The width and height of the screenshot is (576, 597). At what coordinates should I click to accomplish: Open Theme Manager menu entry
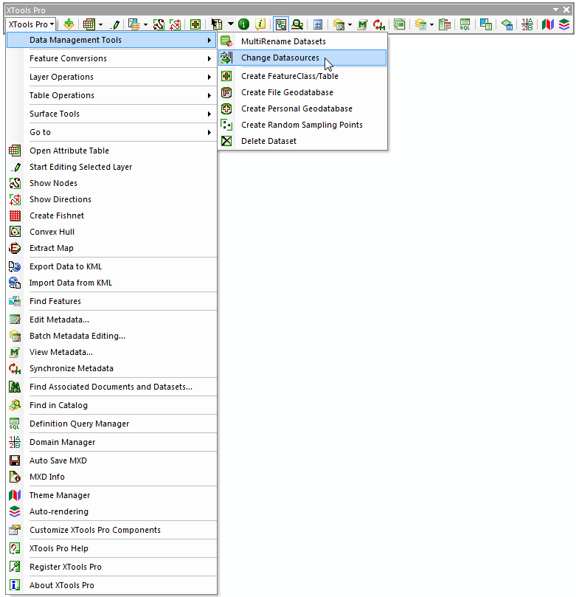pyautogui.click(x=111, y=495)
